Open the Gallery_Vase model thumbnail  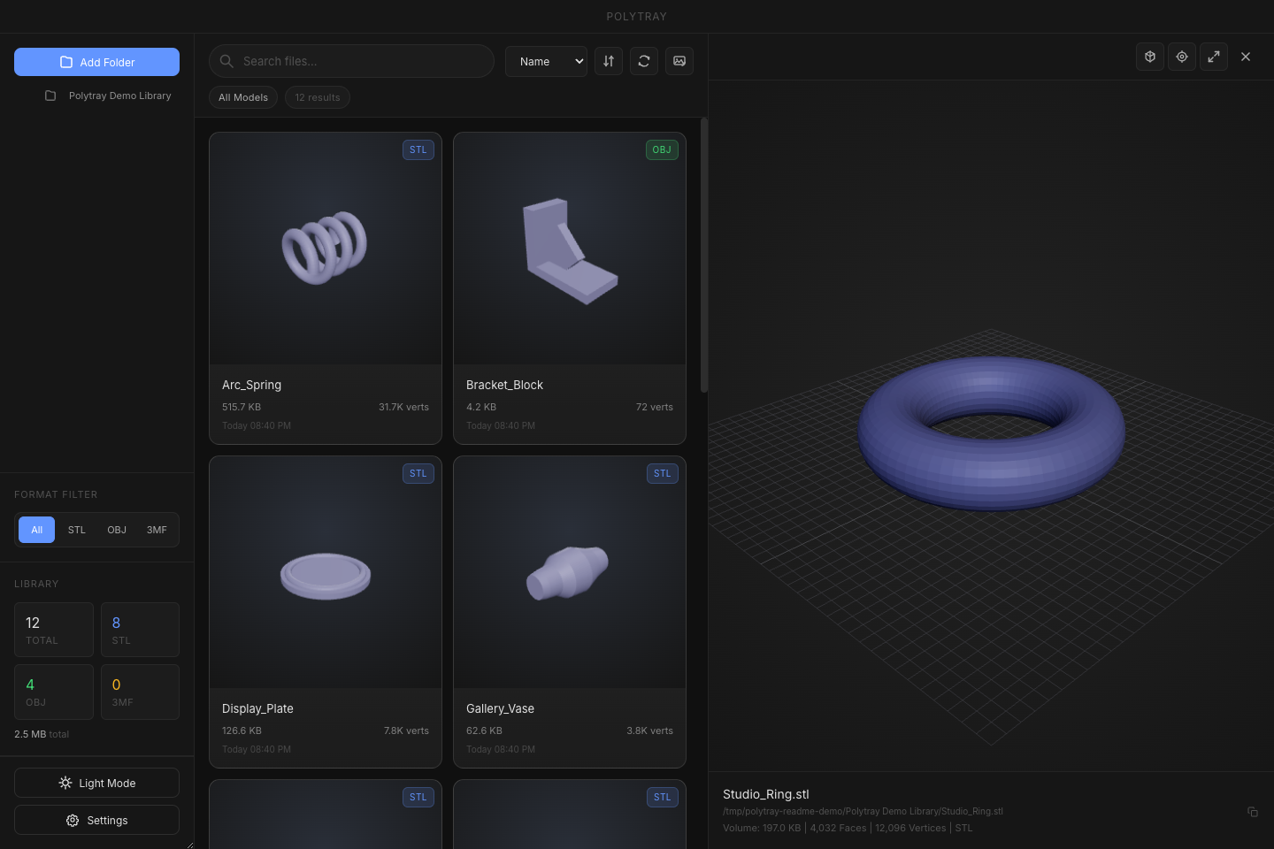570,572
